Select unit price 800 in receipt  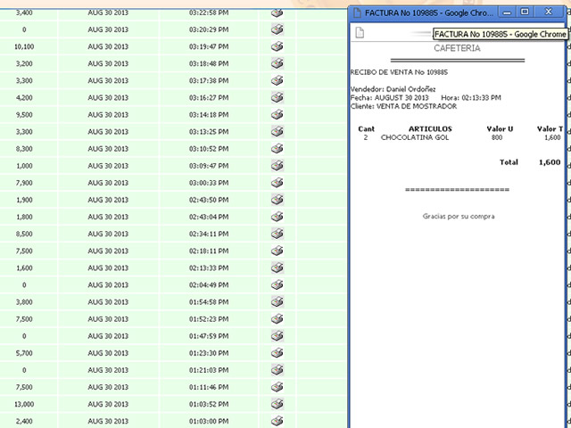click(497, 137)
